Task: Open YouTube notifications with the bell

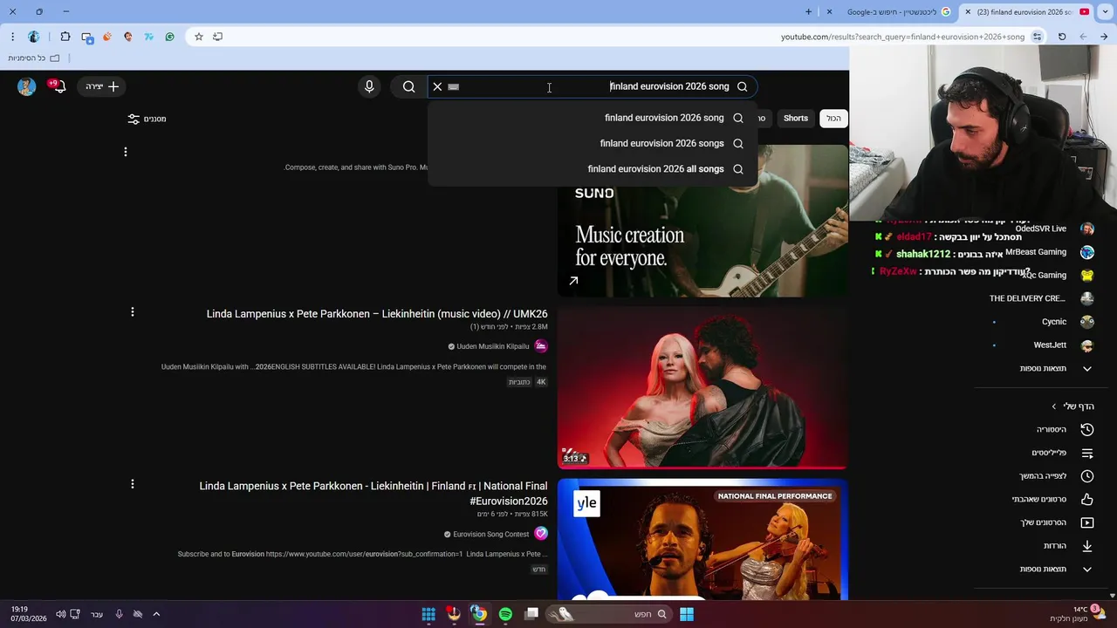Action: [x=58, y=86]
